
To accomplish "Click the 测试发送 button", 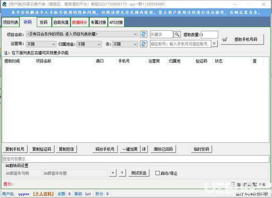I will tap(139, 173).
